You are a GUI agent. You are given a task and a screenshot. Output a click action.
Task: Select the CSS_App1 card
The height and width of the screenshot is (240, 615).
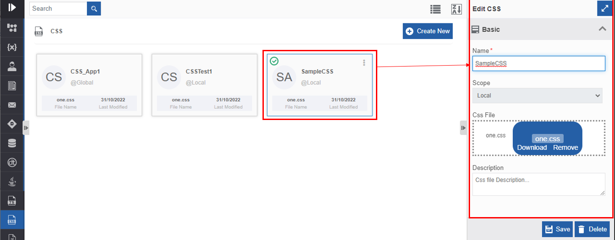click(x=89, y=85)
